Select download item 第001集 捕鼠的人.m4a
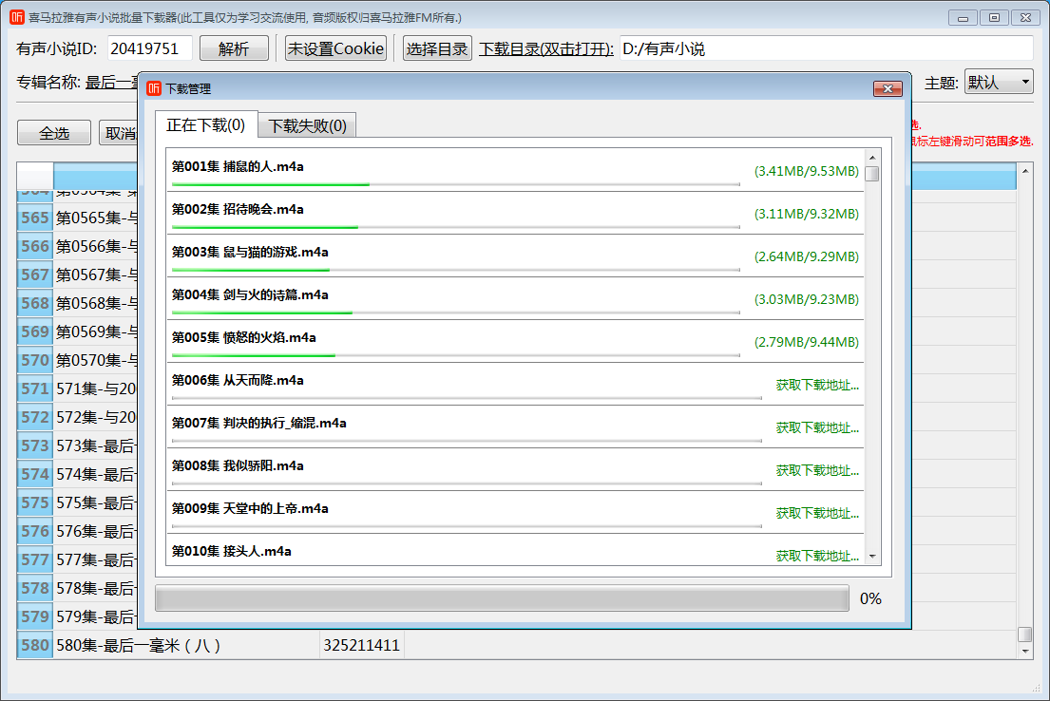Viewport: 1050px width, 701px height. (x=515, y=170)
